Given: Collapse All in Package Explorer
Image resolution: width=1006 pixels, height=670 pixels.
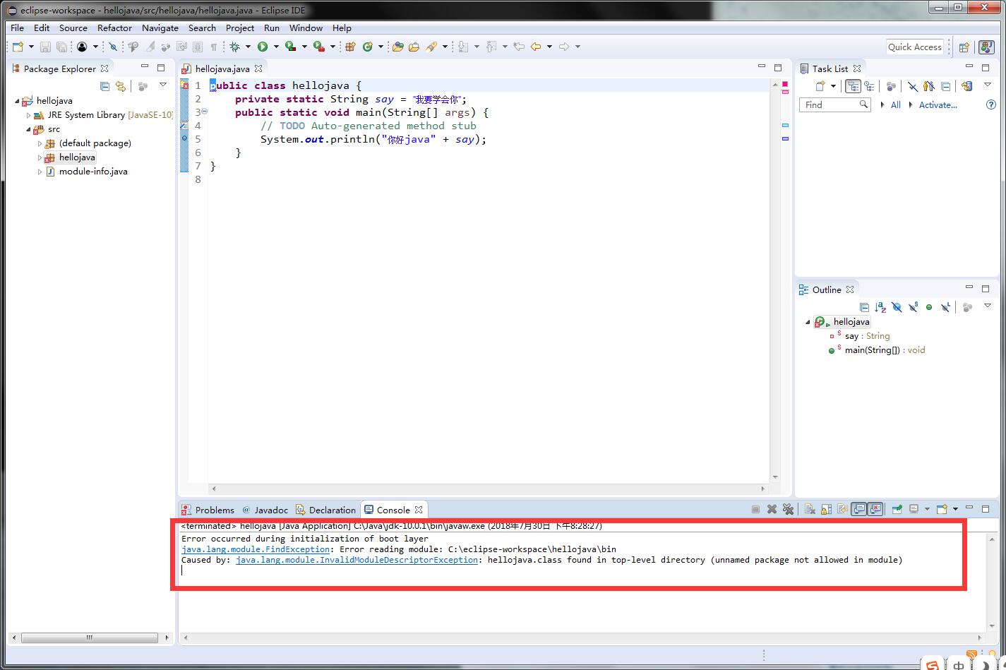Looking at the screenshot, I should tap(104, 86).
